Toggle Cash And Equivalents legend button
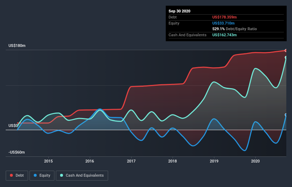 point(82,176)
